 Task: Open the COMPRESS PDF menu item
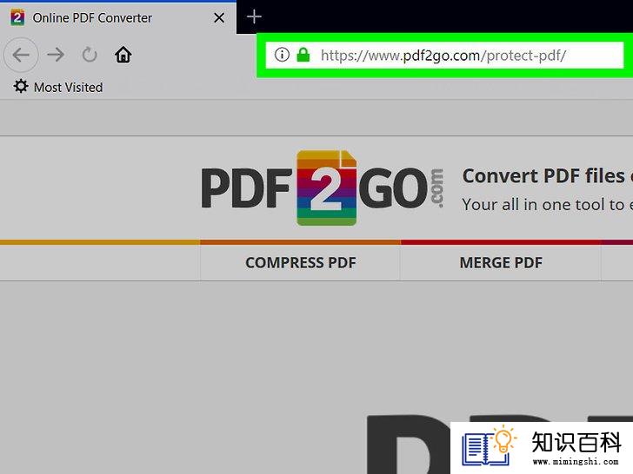pos(300,263)
